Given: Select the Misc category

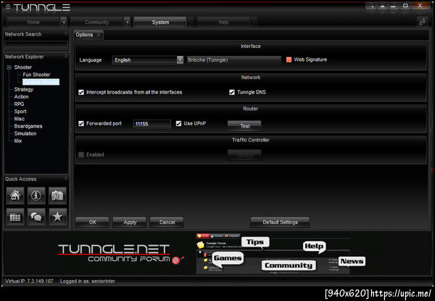Looking at the screenshot, I should pos(20,119).
